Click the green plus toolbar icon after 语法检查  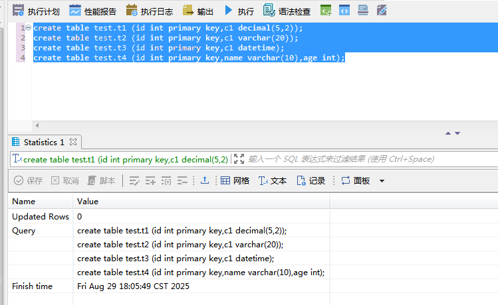coord(326,11)
